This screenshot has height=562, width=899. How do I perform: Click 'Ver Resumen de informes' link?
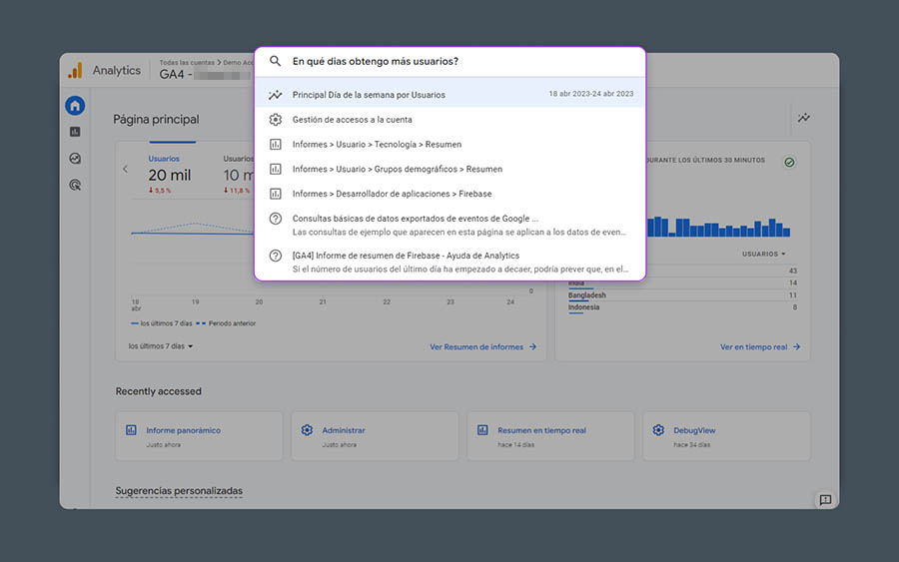tap(482, 347)
